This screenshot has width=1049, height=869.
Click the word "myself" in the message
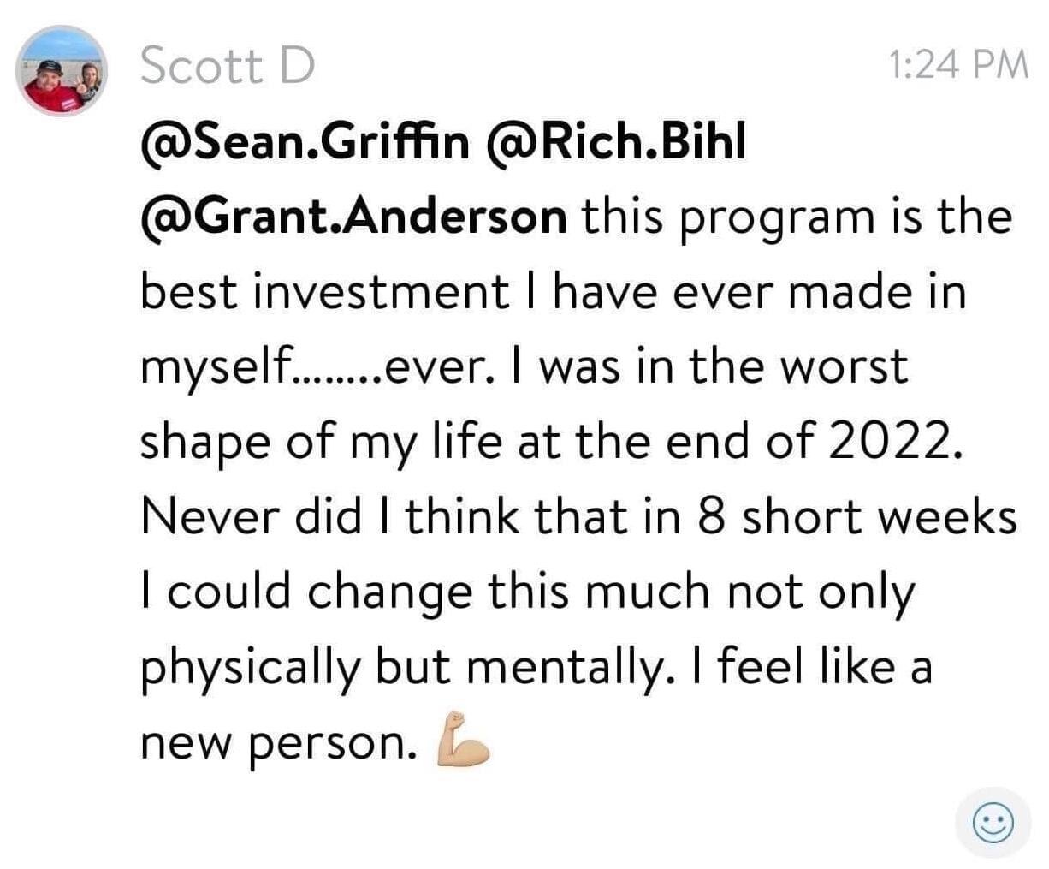click(x=215, y=366)
